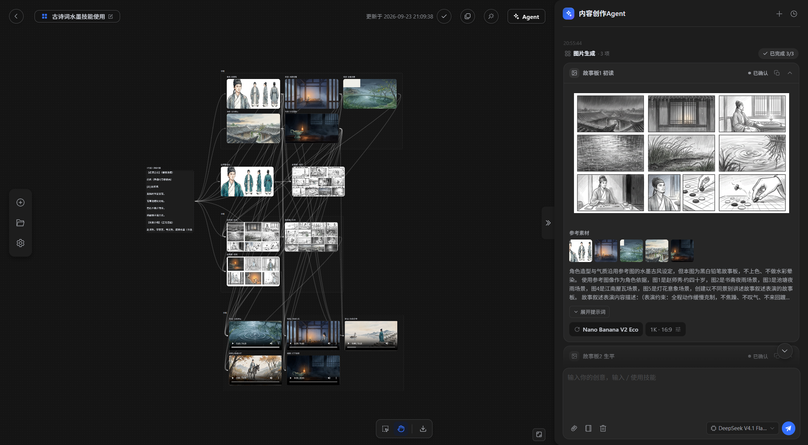Play the fisherman boat video clip
Image resolution: width=808 pixels, height=445 pixels.
coord(349,344)
